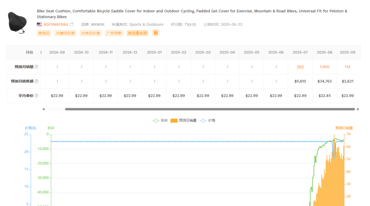The height and width of the screenshot is (206, 370).
Task: Click the 2024-12 column header
Action: pos(130,52)
